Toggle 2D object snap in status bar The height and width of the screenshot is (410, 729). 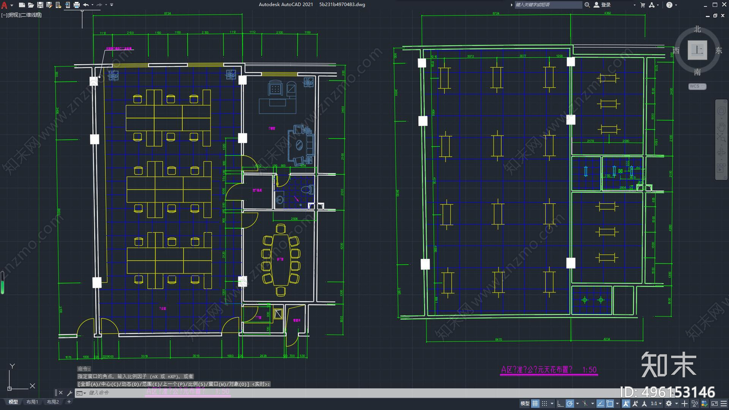tap(610, 404)
